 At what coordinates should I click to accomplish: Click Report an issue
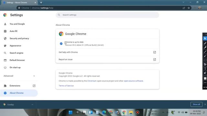[107, 59]
